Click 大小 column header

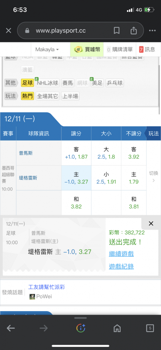[x=106, y=133]
